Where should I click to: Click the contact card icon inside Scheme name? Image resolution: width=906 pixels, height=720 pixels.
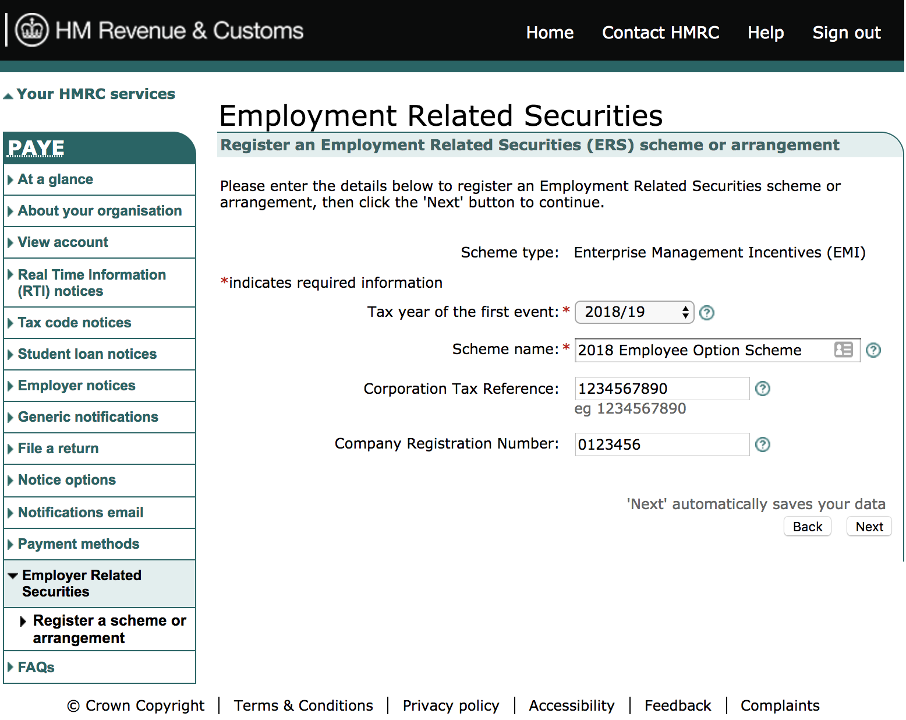click(x=843, y=350)
